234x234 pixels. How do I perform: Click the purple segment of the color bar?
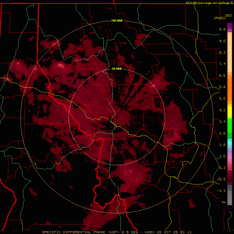pyautogui.click(x=230, y=26)
